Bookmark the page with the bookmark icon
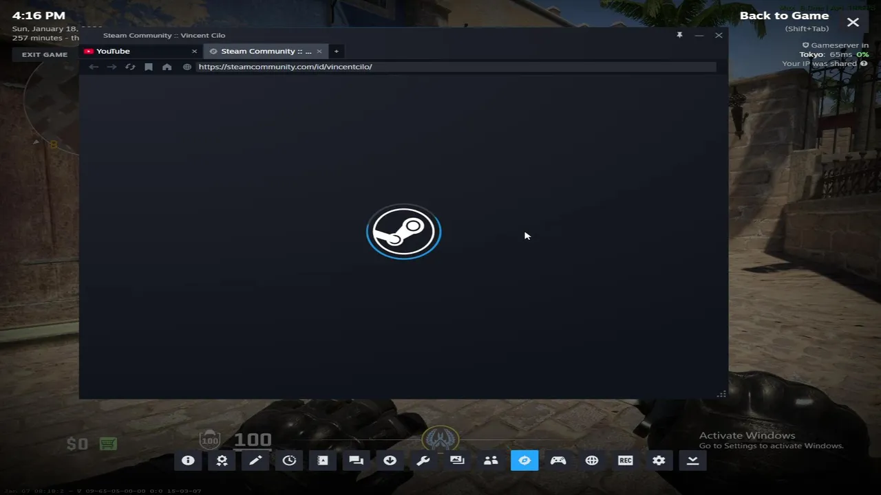This screenshot has height=495, width=881. coord(149,67)
